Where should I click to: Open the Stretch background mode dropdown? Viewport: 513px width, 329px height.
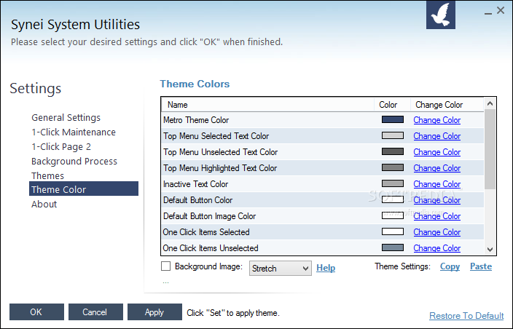pyautogui.click(x=280, y=269)
